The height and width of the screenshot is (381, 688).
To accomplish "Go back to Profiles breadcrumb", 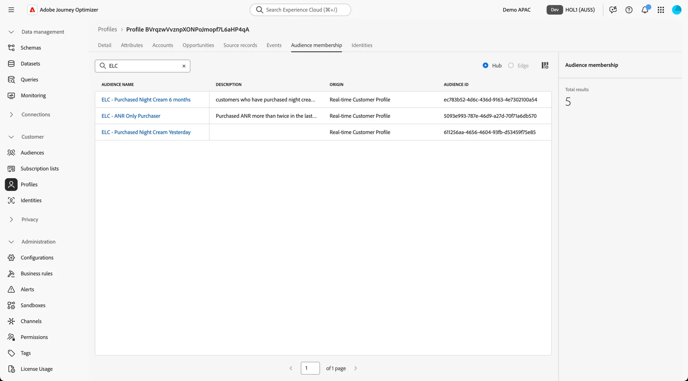I will 107,29.
